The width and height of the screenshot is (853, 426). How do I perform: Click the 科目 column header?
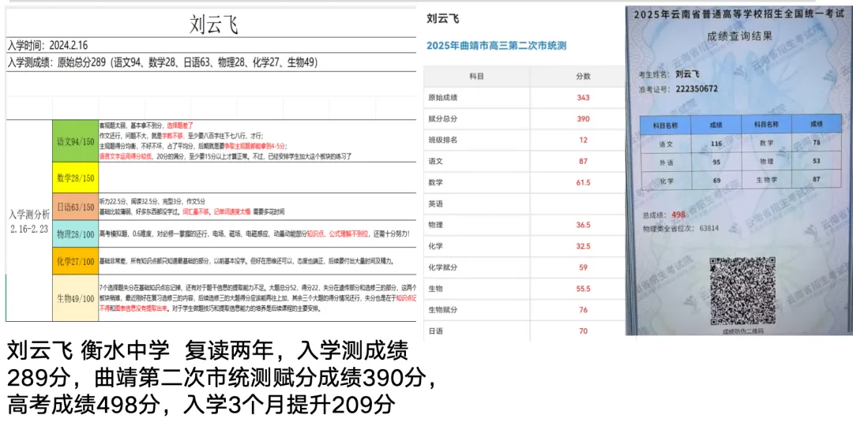[x=476, y=77]
